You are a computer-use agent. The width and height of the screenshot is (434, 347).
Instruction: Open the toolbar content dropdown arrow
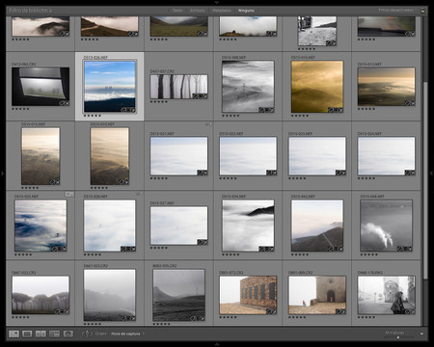tap(421, 334)
